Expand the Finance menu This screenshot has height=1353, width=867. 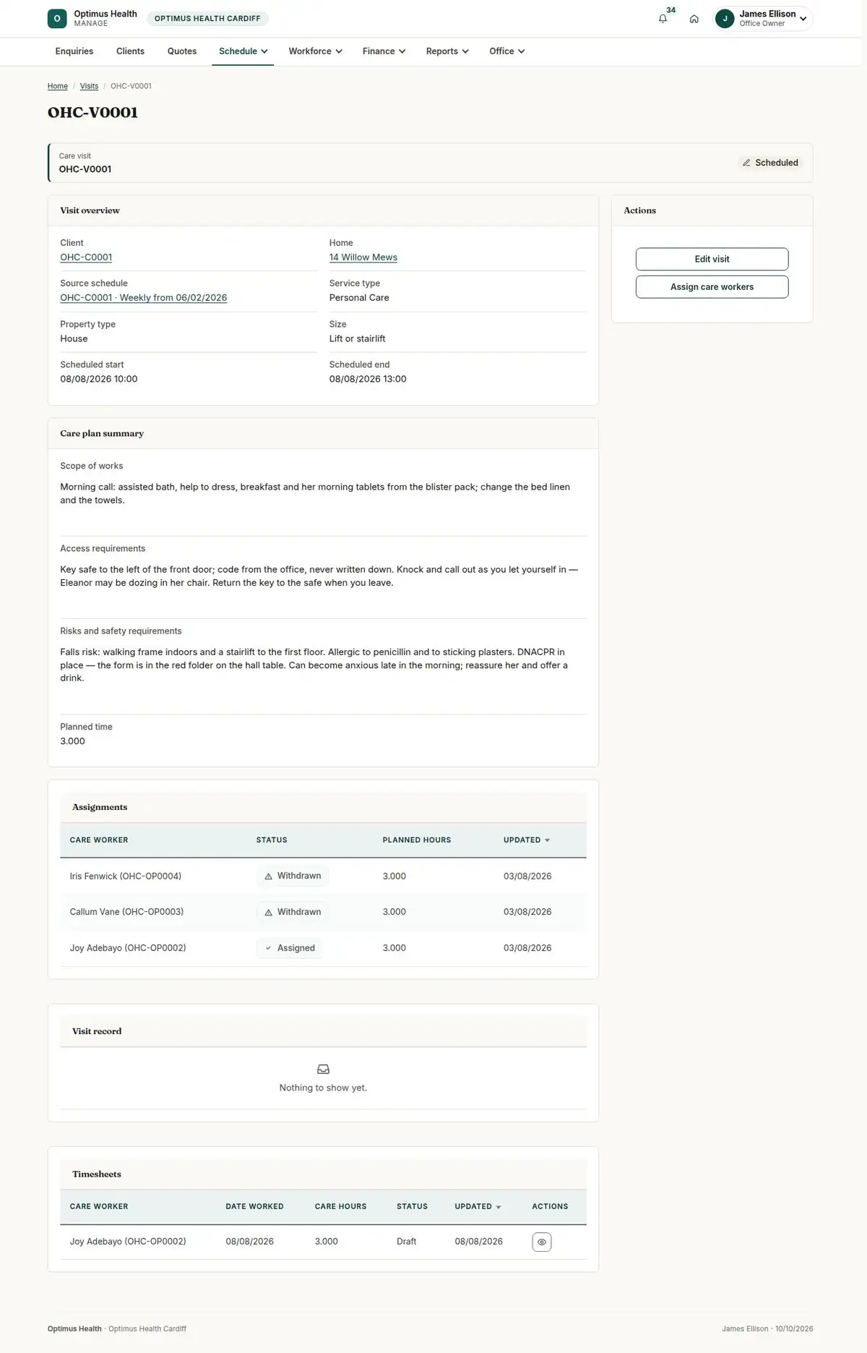pyautogui.click(x=384, y=51)
